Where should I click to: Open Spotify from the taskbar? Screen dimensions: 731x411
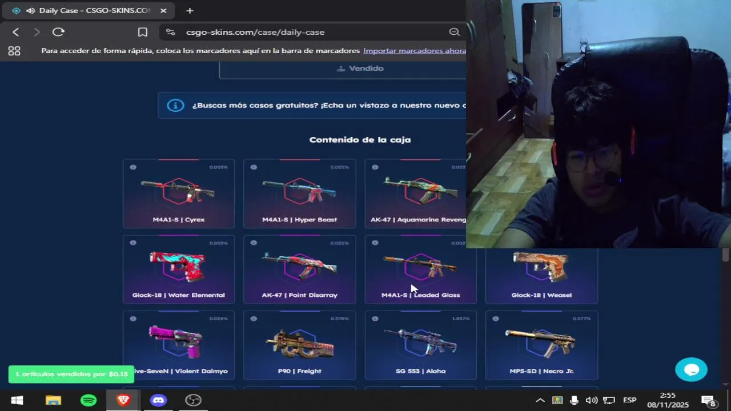click(89, 400)
